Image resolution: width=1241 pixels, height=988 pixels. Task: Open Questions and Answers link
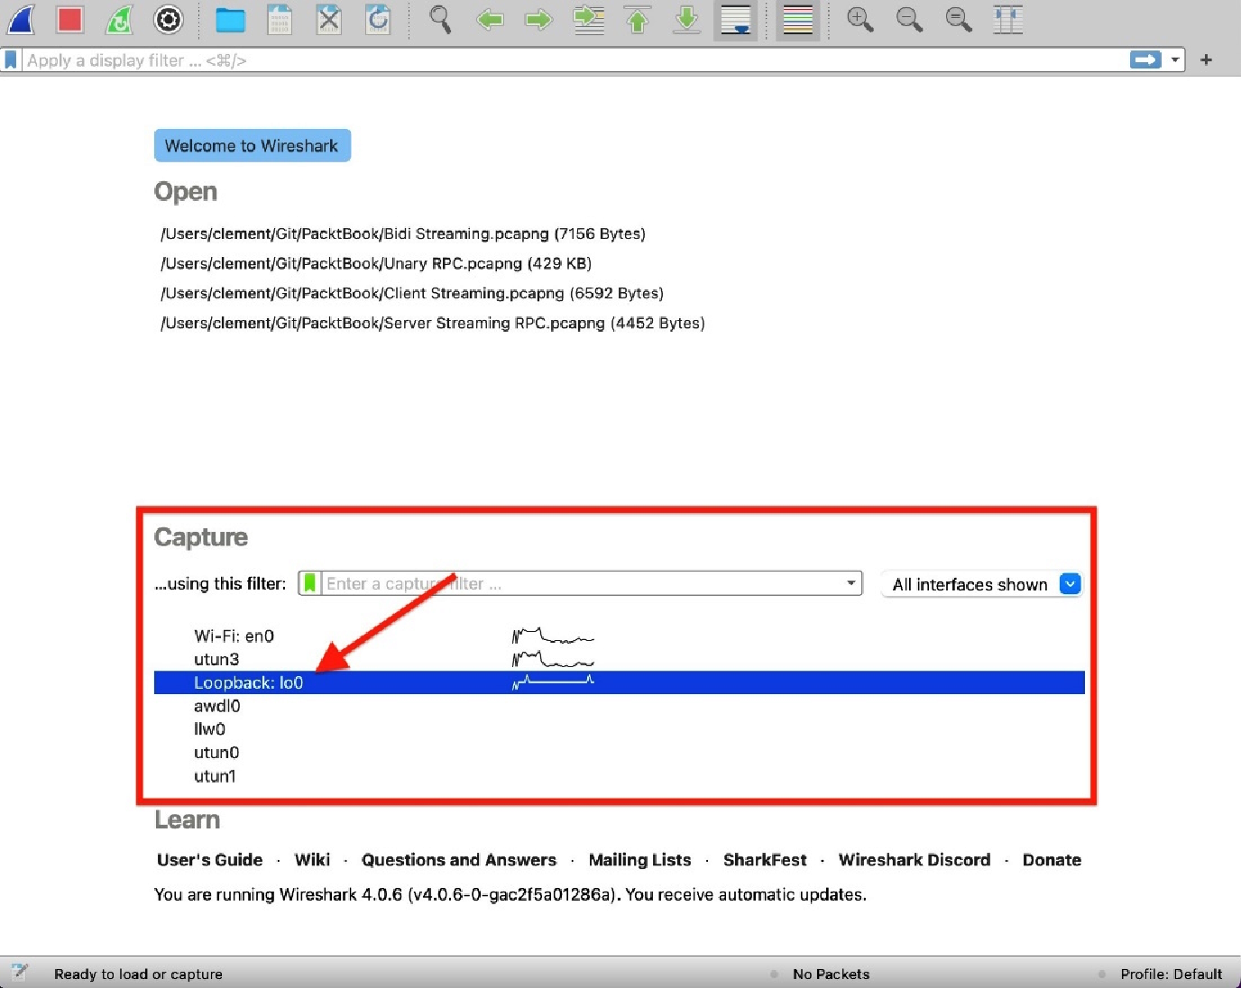click(459, 860)
